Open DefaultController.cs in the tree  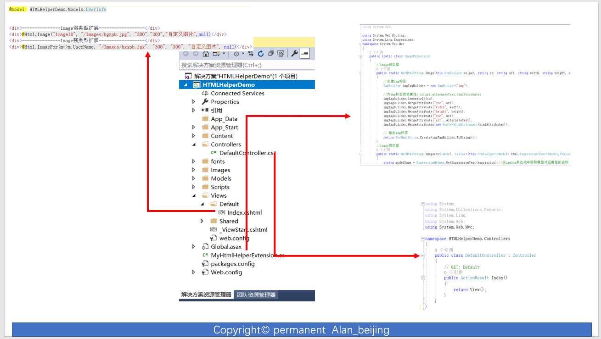(x=248, y=153)
